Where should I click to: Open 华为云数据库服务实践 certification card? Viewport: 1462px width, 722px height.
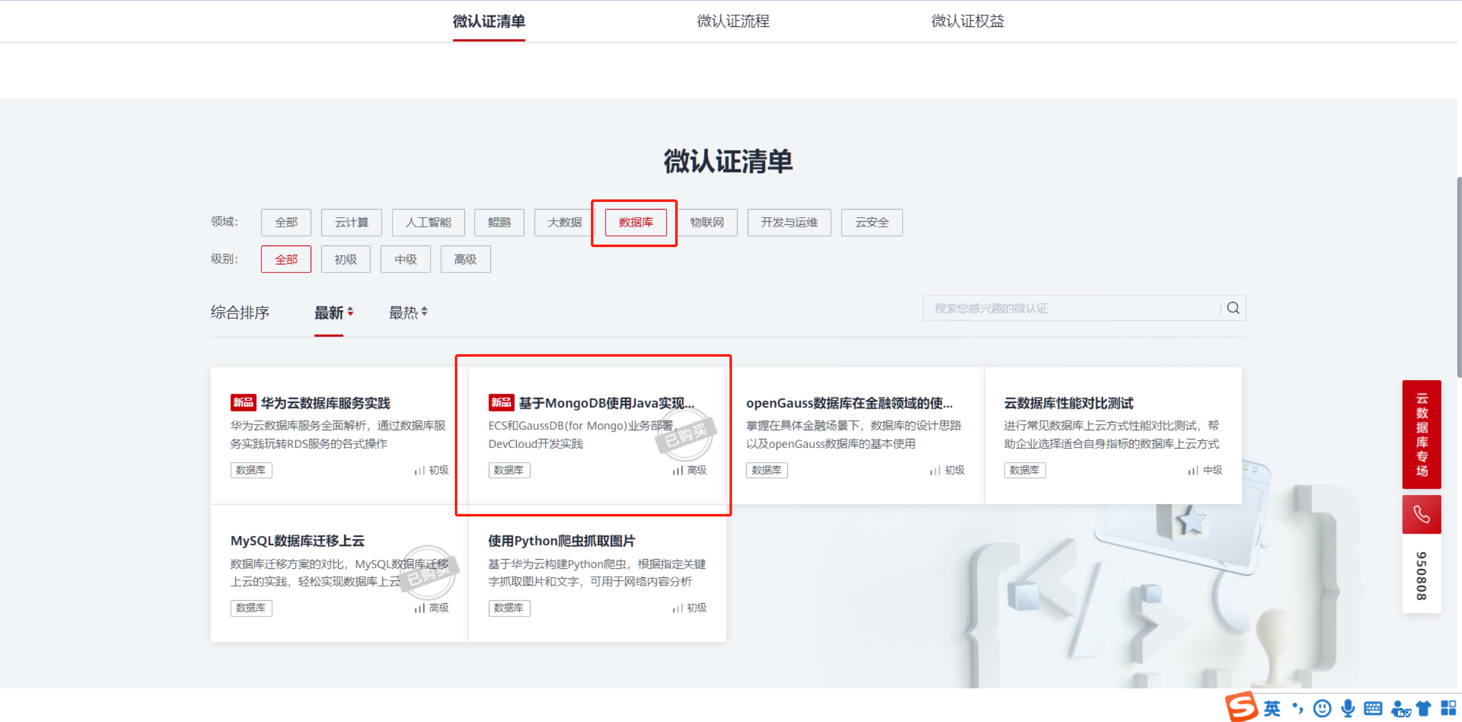coord(325,403)
